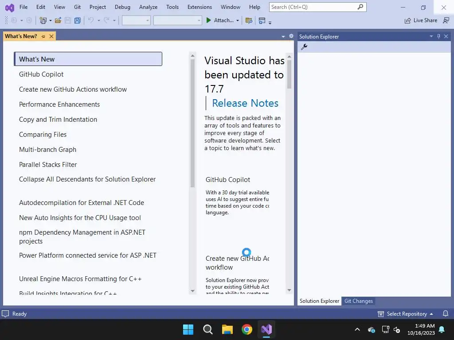The image size is (454, 340).
Task: Open the document tabs list dropdown
Action: click(283, 36)
